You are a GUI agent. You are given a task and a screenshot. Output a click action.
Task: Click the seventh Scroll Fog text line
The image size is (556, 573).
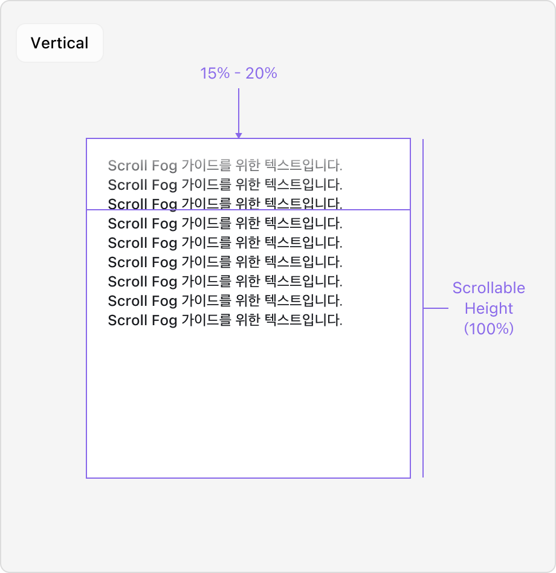pyautogui.click(x=225, y=281)
